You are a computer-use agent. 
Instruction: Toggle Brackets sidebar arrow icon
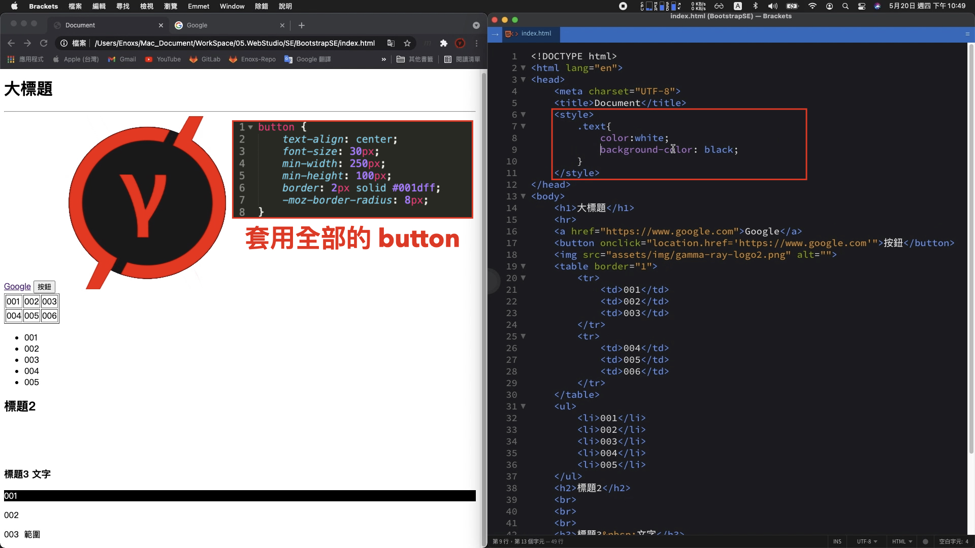[x=495, y=34]
